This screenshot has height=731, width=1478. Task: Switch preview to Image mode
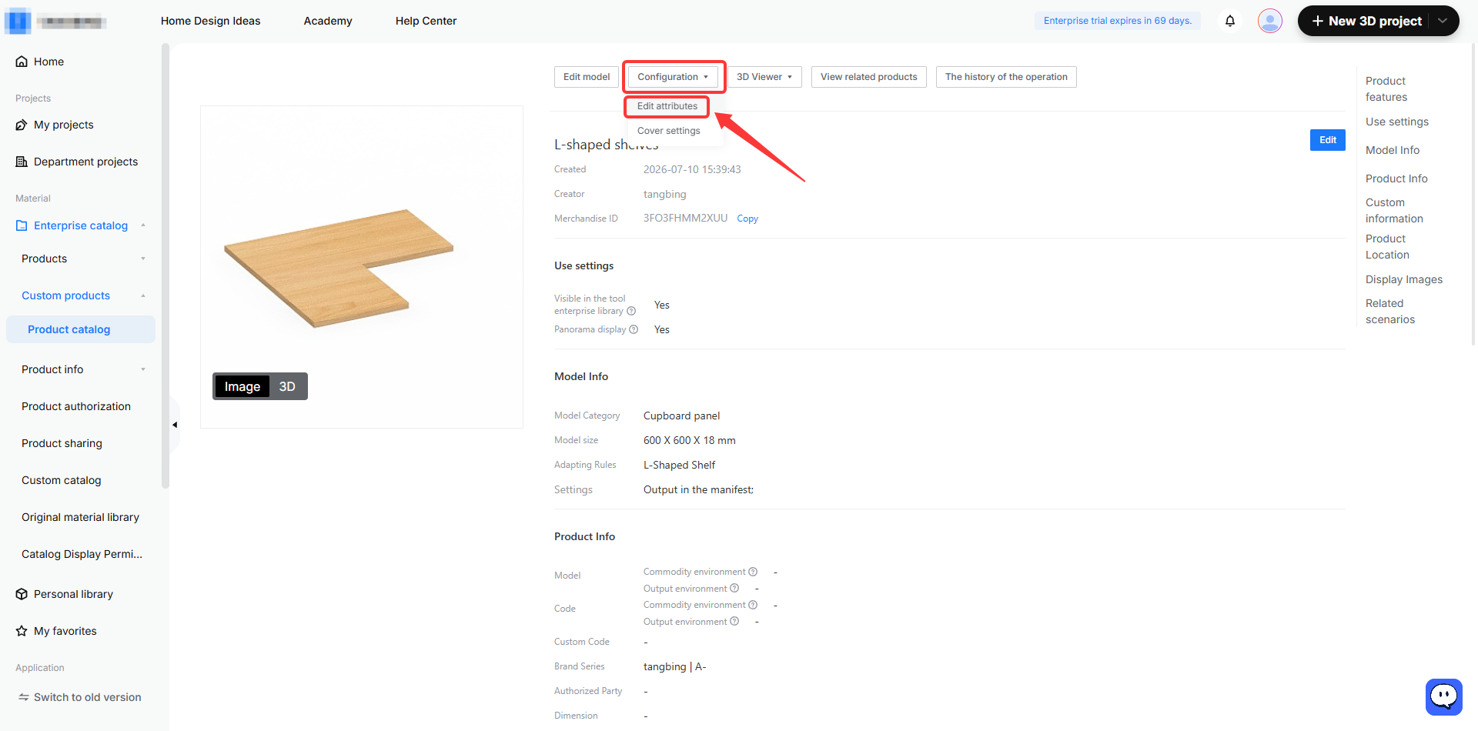click(x=242, y=386)
